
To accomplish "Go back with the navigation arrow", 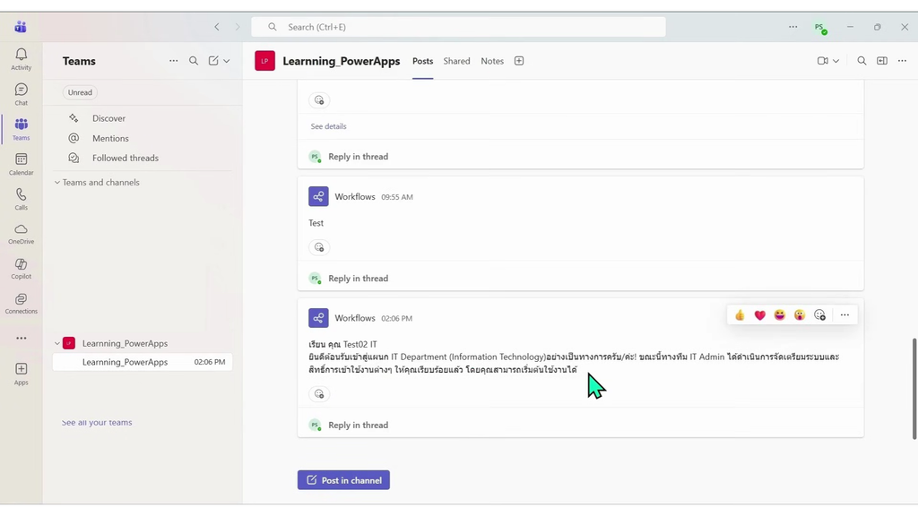I will [x=217, y=27].
